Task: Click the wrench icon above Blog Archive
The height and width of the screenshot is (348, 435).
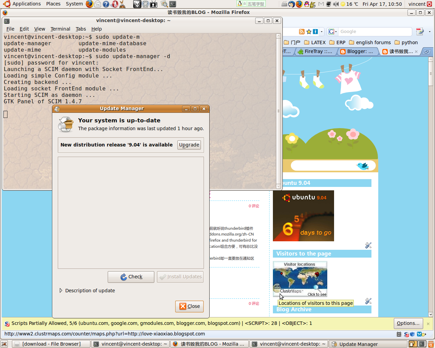Action: coord(368,301)
